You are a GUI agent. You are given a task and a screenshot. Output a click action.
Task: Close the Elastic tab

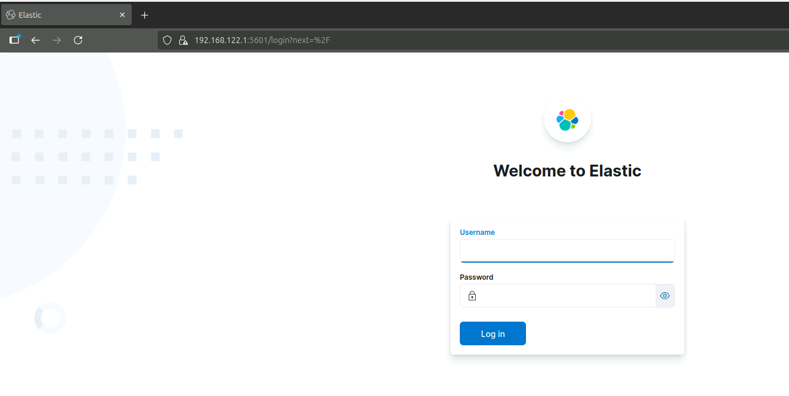point(122,15)
